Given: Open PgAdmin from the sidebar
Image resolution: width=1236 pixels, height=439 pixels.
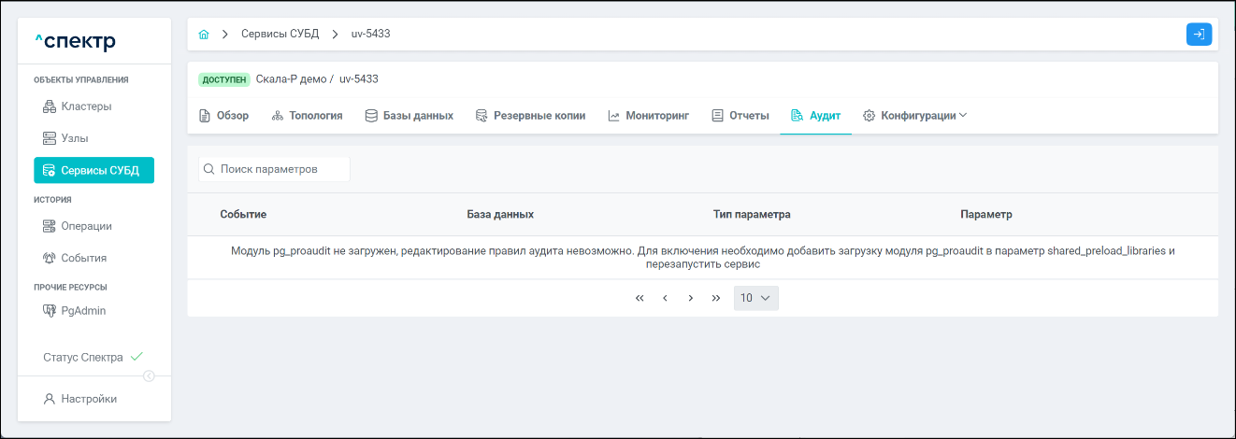Looking at the screenshot, I should 83,311.
